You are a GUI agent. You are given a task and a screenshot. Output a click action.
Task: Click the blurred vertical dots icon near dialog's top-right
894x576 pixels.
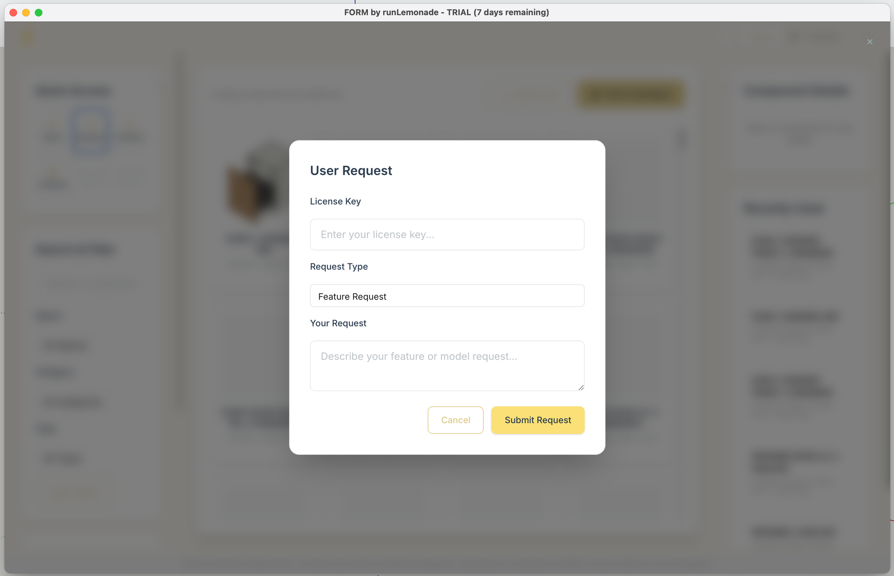point(681,140)
